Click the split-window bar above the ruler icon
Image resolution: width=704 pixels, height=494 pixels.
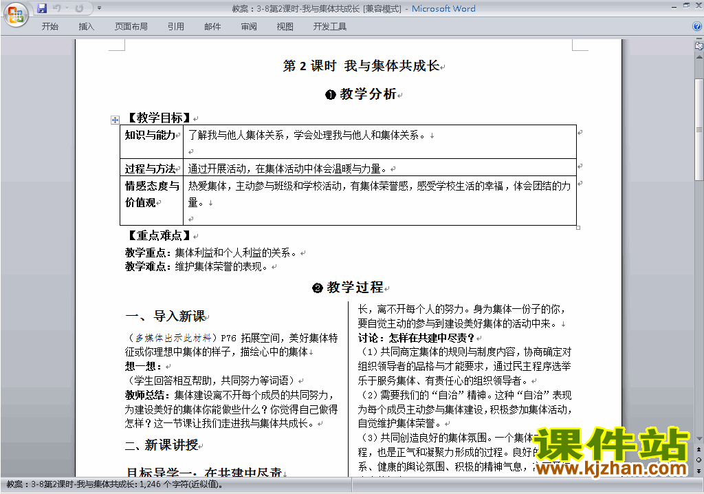[x=698, y=39]
